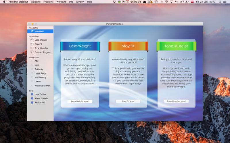Click the Lose Weight Now! button

[80, 101]
